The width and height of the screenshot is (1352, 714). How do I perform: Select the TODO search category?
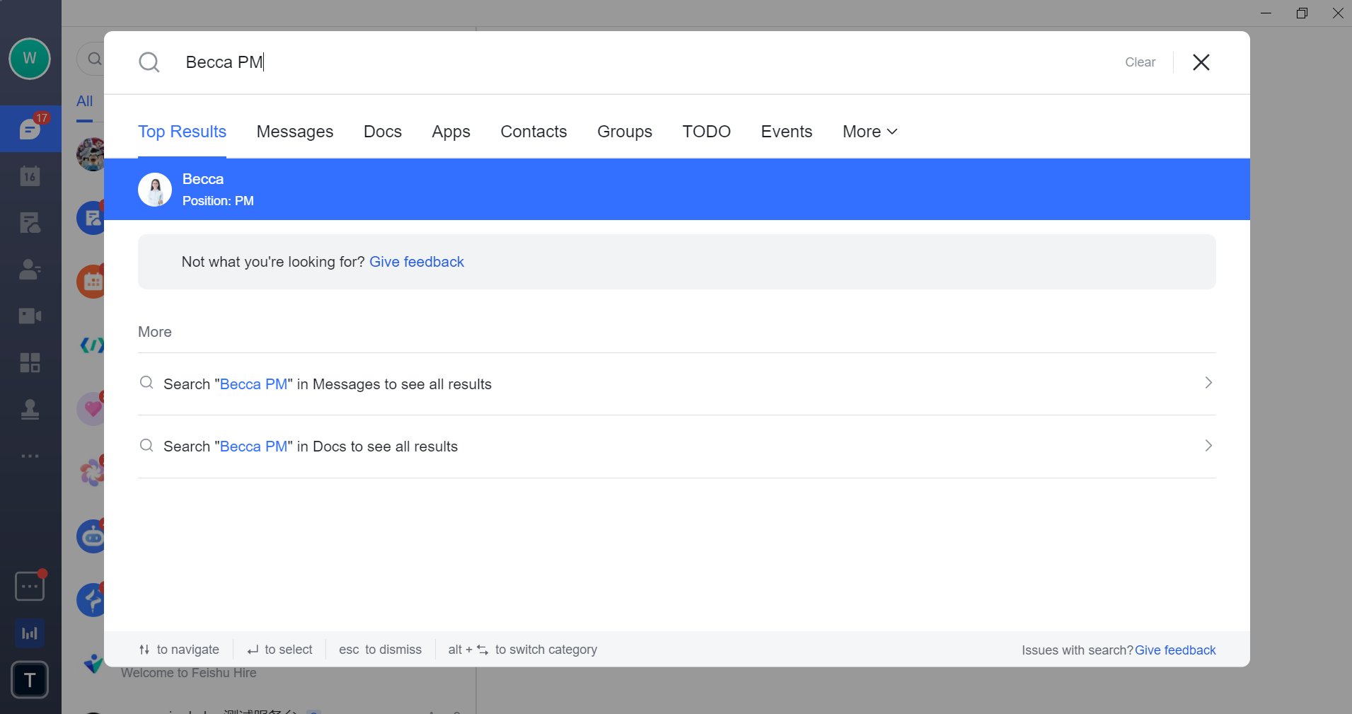706,132
